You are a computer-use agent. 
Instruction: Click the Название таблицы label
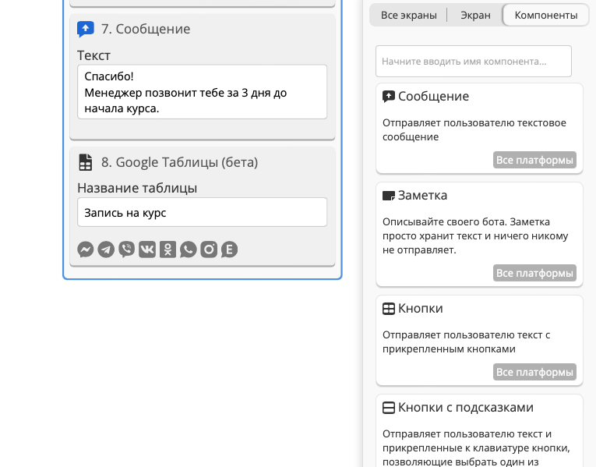click(x=137, y=188)
